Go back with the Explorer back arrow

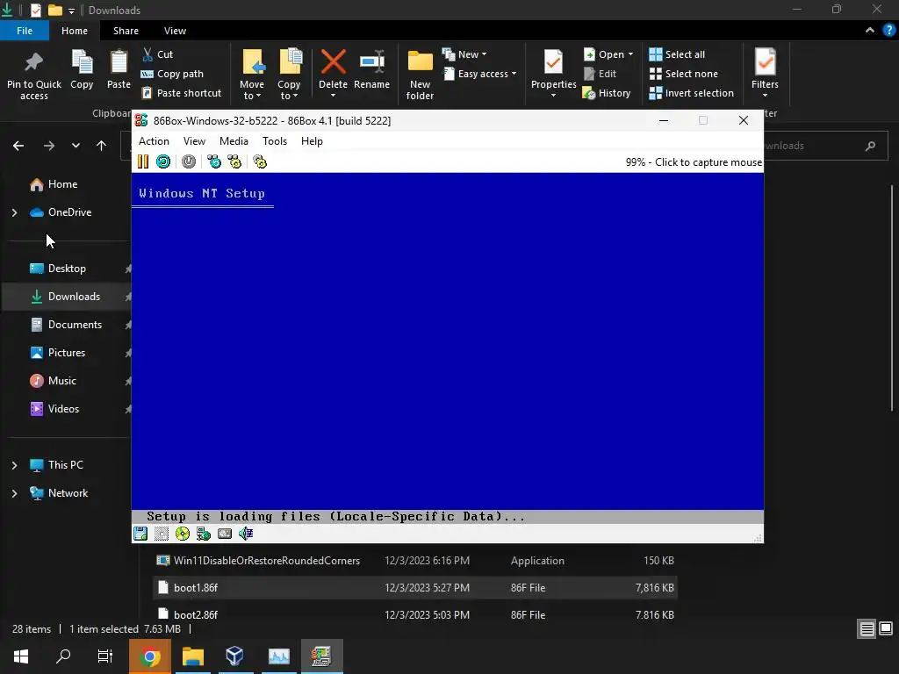tap(18, 146)
